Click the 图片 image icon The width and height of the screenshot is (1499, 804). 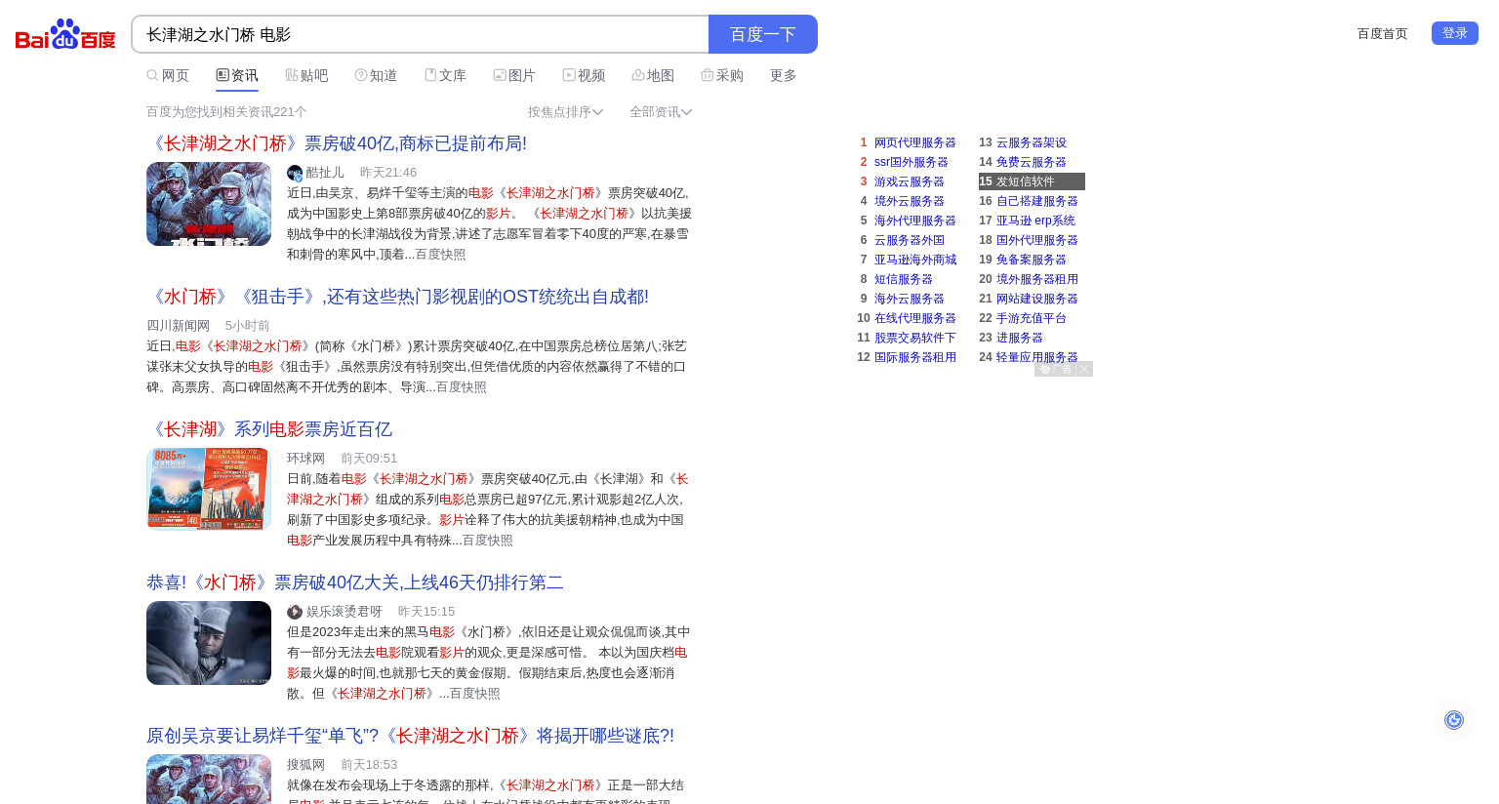coord(500,75)
